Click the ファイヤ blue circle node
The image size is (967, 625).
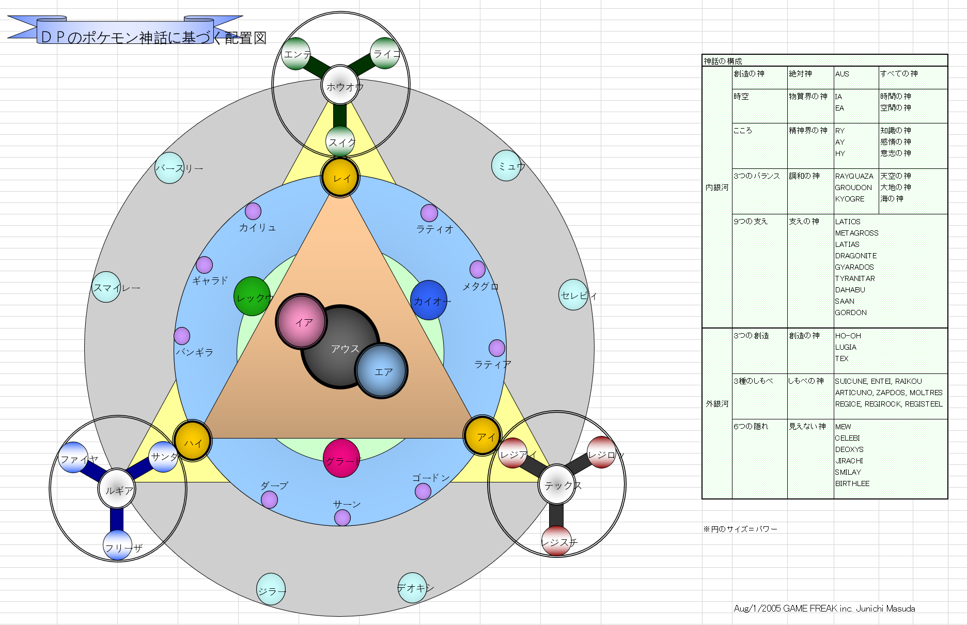pyautogui.click(x=73, y=457)
